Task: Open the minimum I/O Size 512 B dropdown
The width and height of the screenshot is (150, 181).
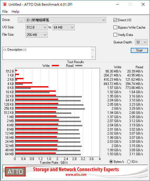Action: (x=37, y=27)
